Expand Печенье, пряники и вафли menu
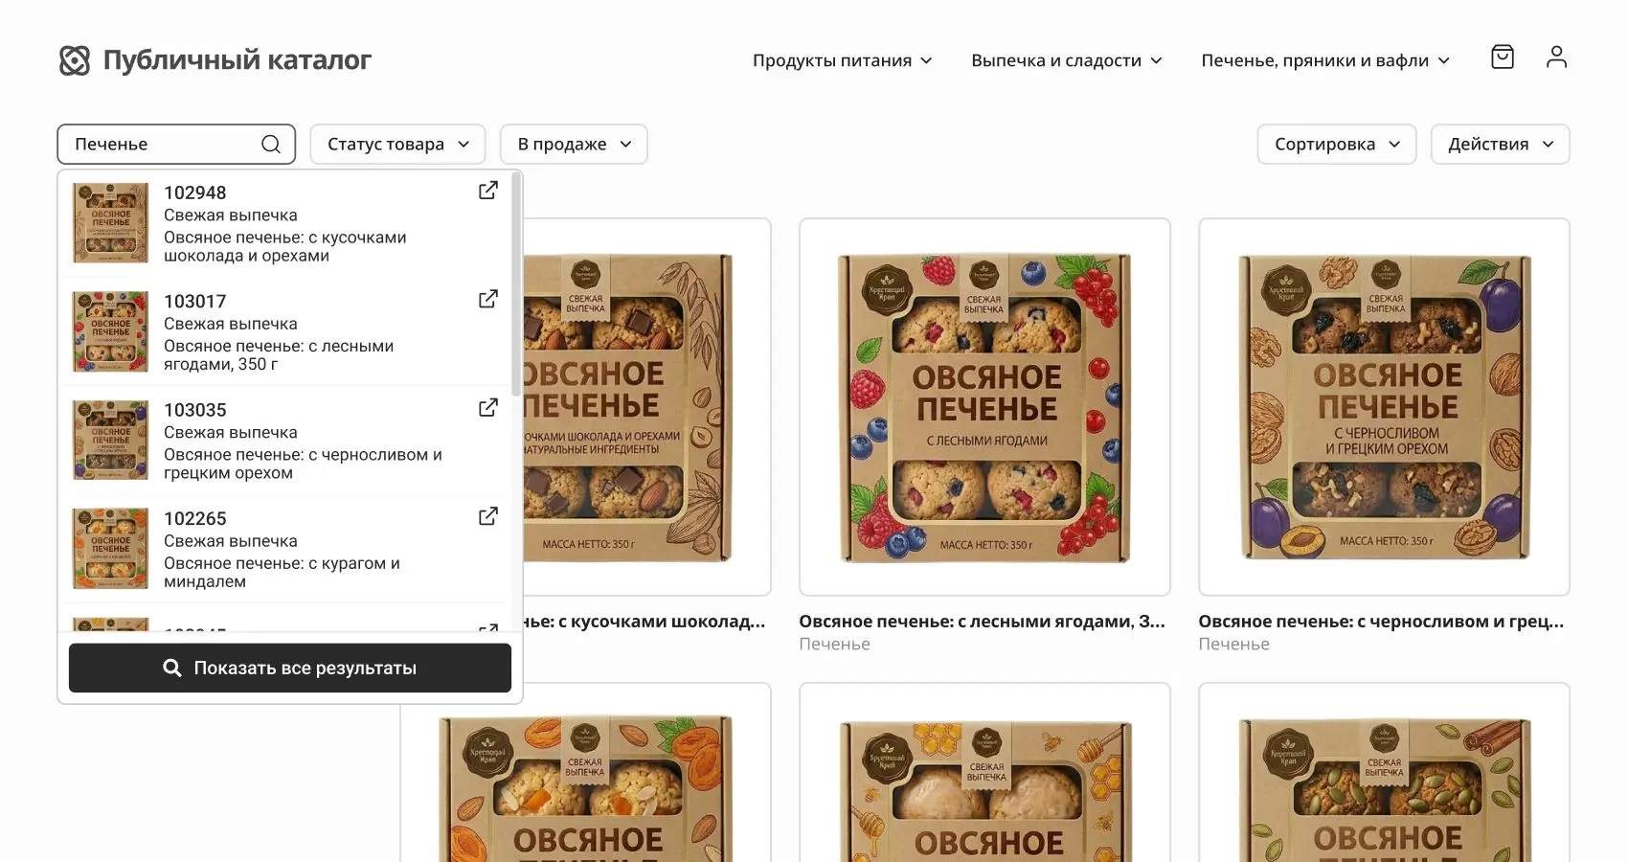1628x862 pixels. click(1325, 60)
